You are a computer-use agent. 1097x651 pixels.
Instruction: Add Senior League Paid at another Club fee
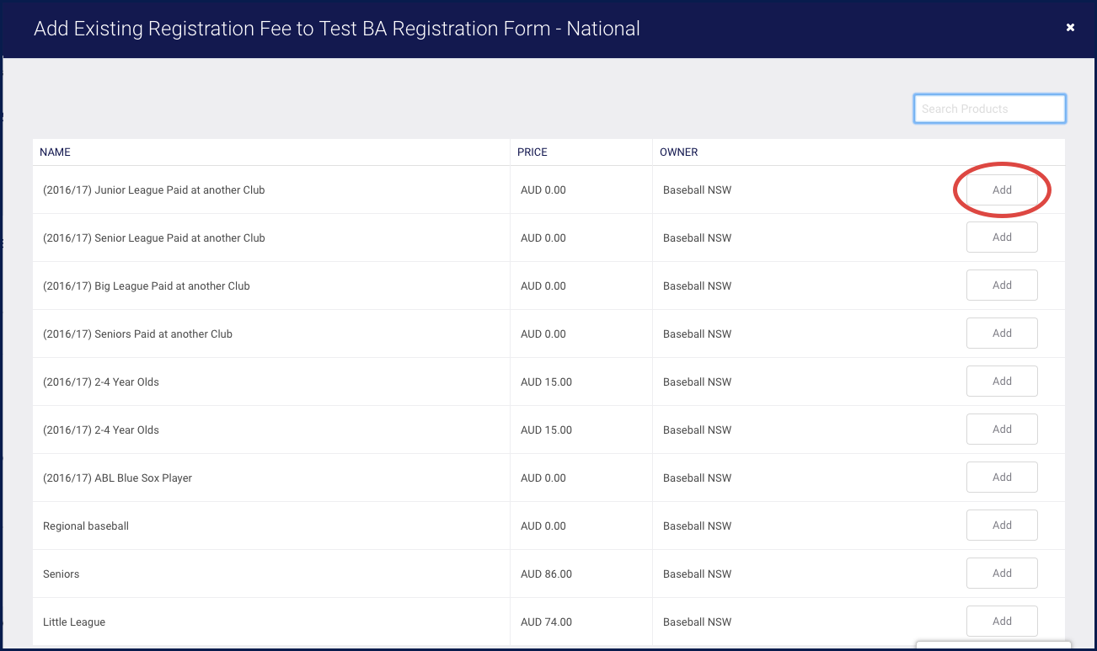pyautogui.click(x=1001, y=237)
